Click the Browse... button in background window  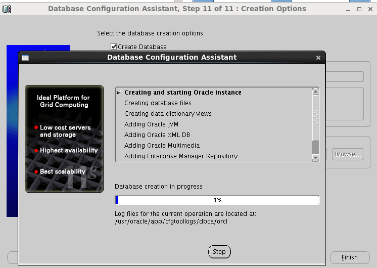(x=348, y=154)
